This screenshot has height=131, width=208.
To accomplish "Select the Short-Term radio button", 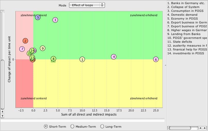I will click(46, 126).
